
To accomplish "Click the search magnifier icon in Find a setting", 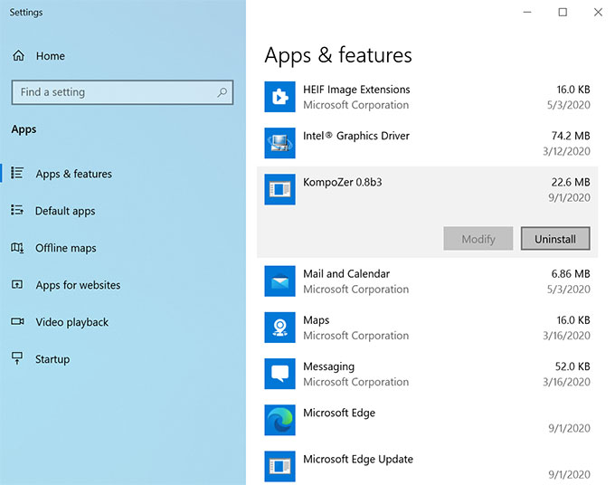I will [x=222, y=92].
